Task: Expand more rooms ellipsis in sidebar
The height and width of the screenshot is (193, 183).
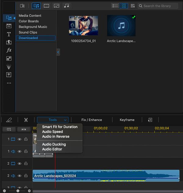Action: (x=9, y=83)
